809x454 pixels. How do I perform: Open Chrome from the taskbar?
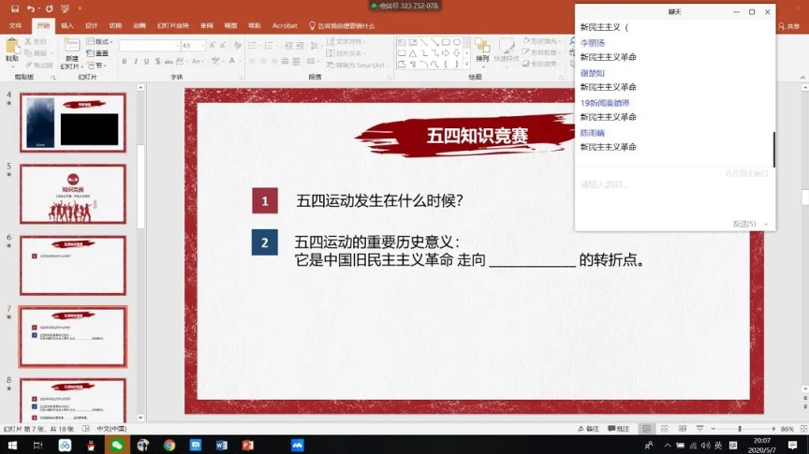[169, 445]
